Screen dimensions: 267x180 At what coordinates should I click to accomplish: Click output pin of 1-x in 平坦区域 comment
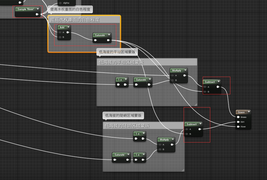125,85
